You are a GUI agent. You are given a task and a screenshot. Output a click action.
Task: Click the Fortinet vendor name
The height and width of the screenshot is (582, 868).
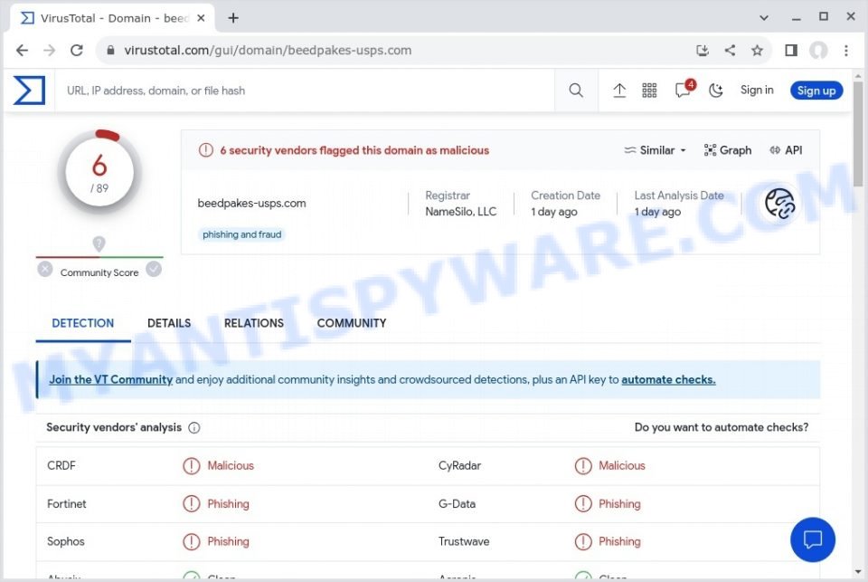tap(66, 504)
